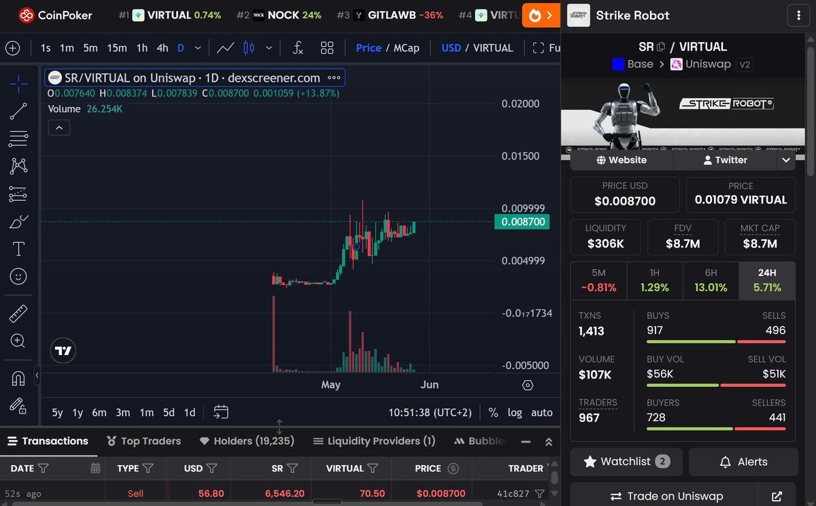Open the TradingView logo link
This screenshot has height=506, width=816.
(63, 351)
